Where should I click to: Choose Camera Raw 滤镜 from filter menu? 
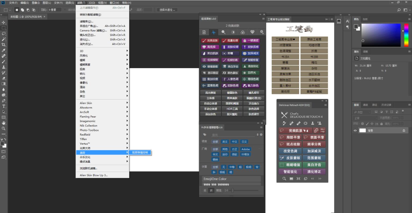(102, 31)
